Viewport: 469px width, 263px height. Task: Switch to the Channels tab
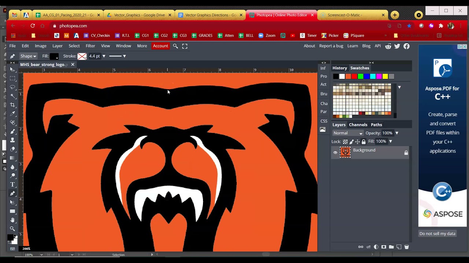click(x=358, y=125)
